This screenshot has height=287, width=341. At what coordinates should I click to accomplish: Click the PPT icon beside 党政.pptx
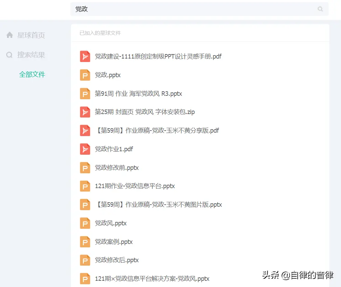point(85,75)
